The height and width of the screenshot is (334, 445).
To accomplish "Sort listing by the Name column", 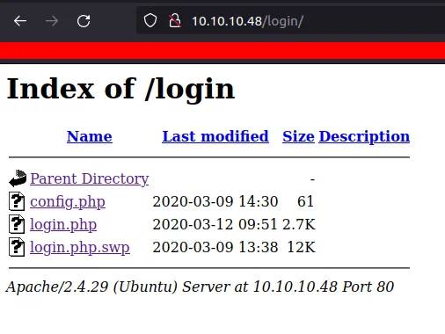I will 90,136.
